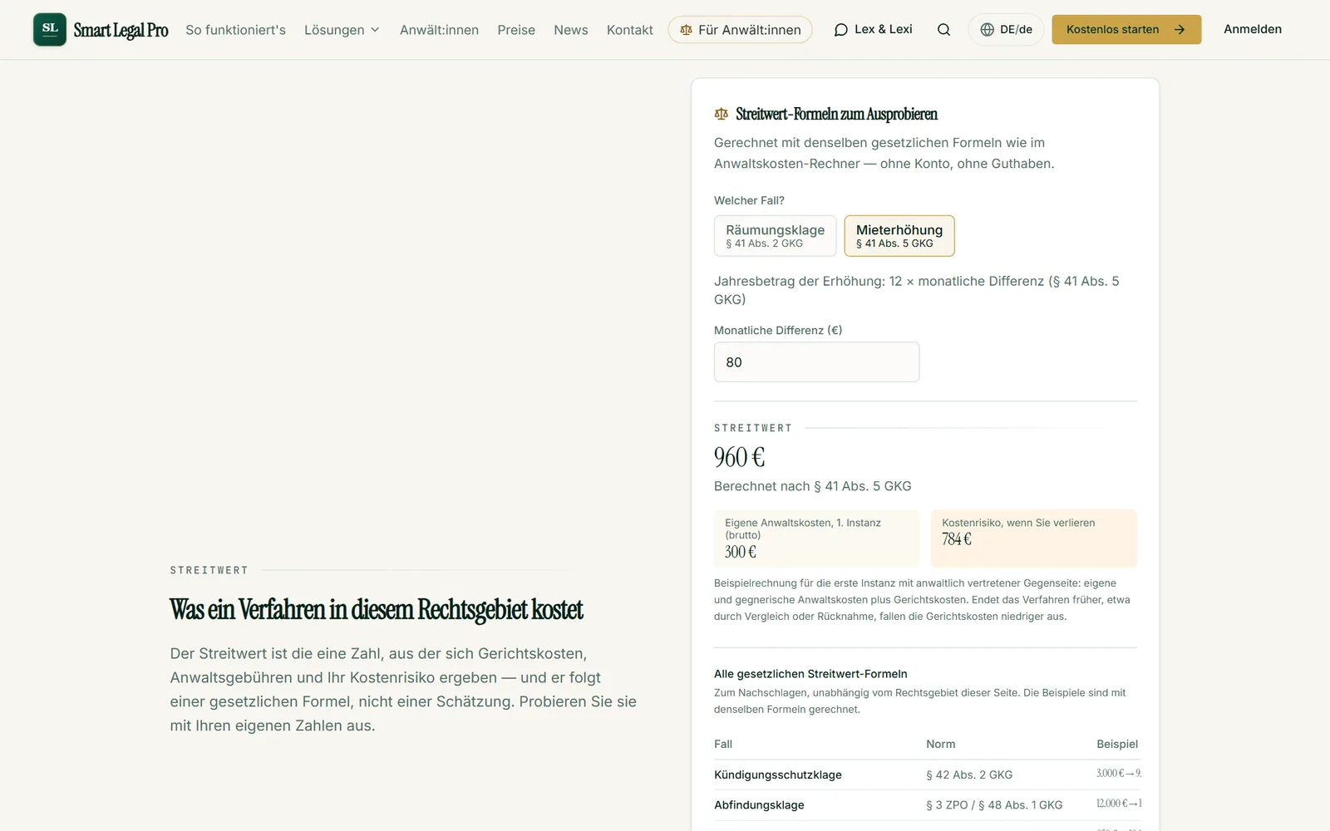
Task: Click Kostenlos starten button
Action: [1126, 30]
